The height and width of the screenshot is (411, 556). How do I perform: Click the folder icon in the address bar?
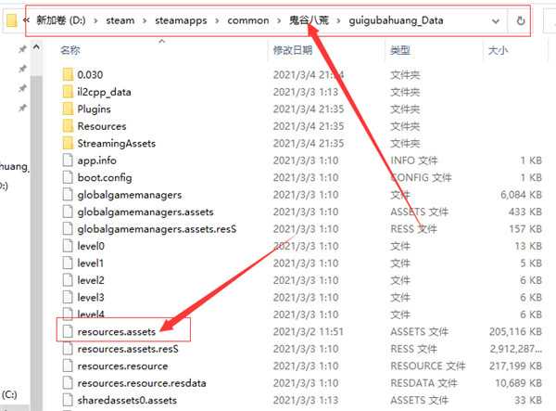(12, 20)
